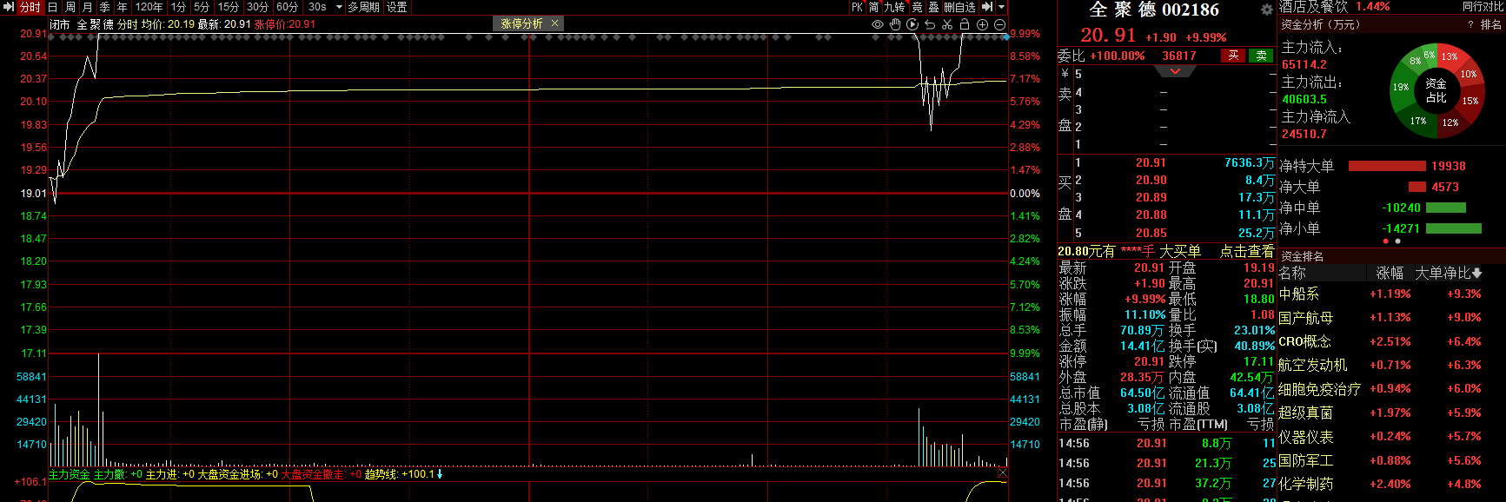1506x502 pixels.
Task: Switch to 年 yearly chart tab
Action: [122, 7]
